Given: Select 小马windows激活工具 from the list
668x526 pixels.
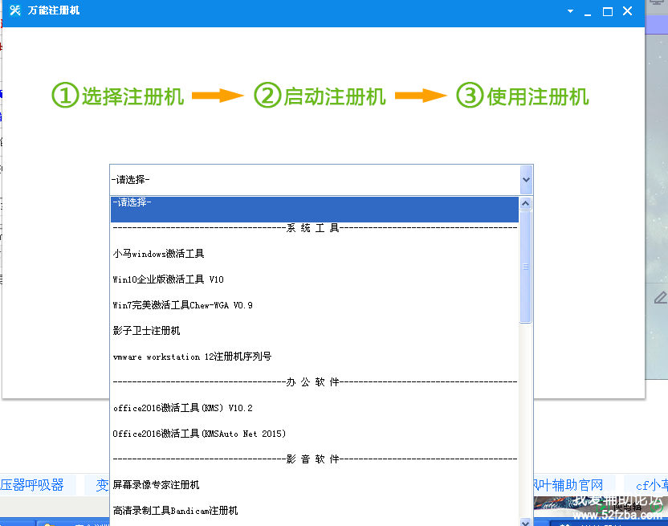Looking at the screenshot, I should pyautogui.click(x=159, y=254).
